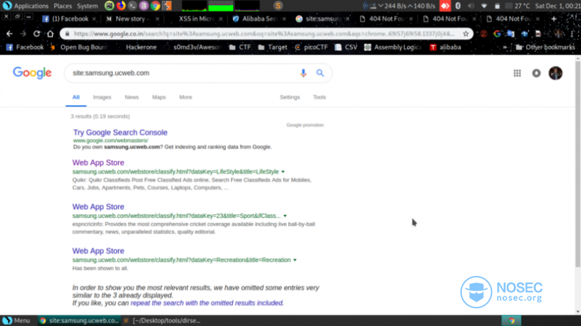The height and width of the screenshot is (326, 581).
Task: Open the Web App Store LifeStyle result
Action: (x=99, y=163)
